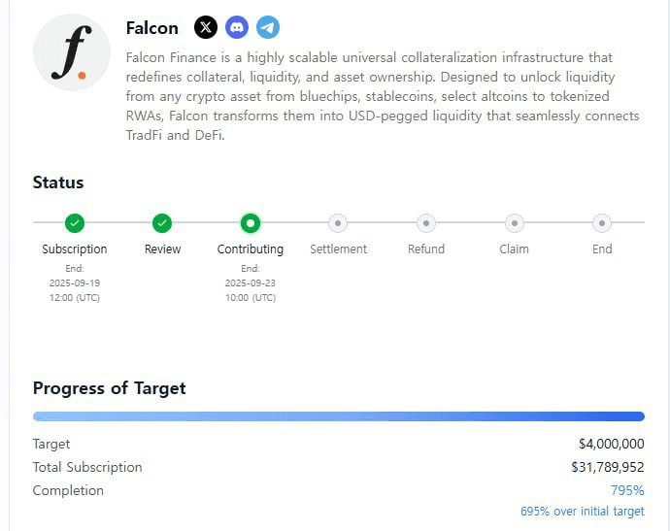The height and width of the screenshot is (531, 670).
Task: Click the Settlement step marker
Action: pyautogui.click(x=338, y=223)
